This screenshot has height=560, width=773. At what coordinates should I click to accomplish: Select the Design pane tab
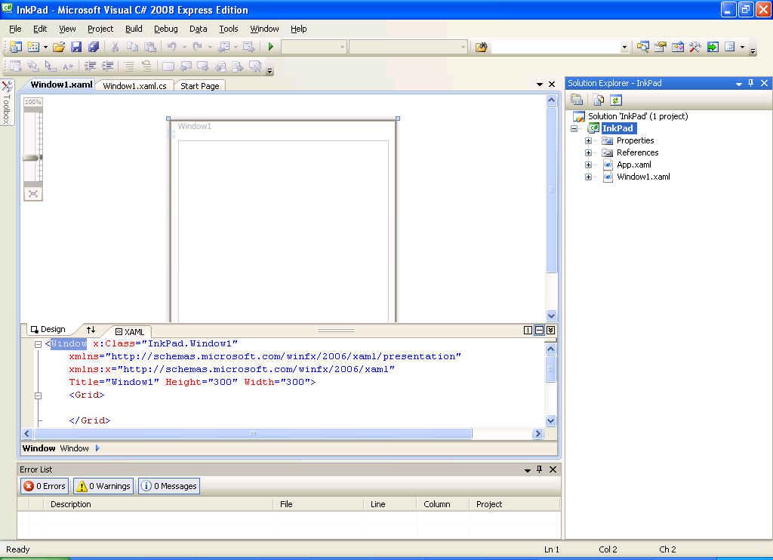(48, 329)
